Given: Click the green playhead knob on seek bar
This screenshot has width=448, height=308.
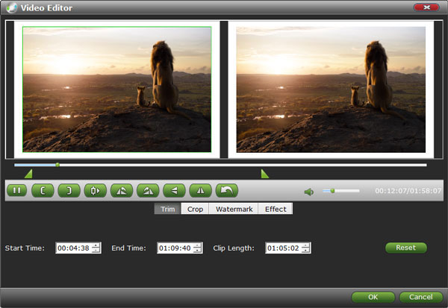Looking at the screenshot, I should (x=57, y=165).
